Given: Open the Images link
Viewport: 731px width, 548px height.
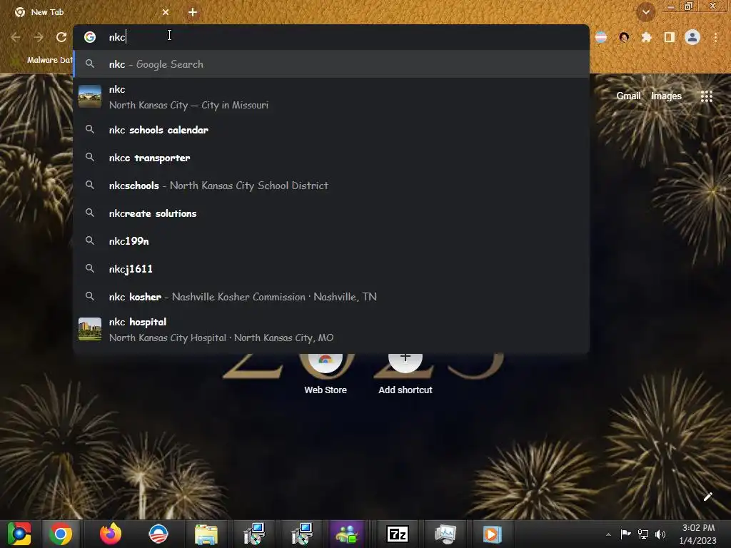Looking at the screenshot, I should [666, 96].
